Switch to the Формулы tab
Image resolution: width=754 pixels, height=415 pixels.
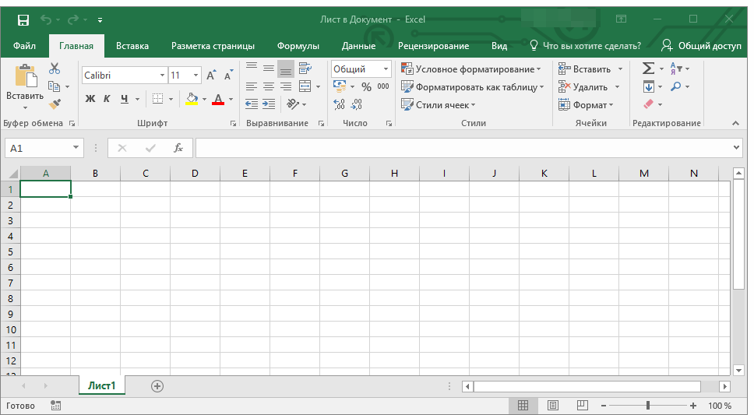click(x=298, y=46)
